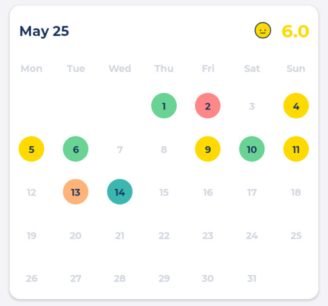The height and width of the screenshot is (306, 328).
Task: Pick day 31 at calendar end
Action: (252, 279)
